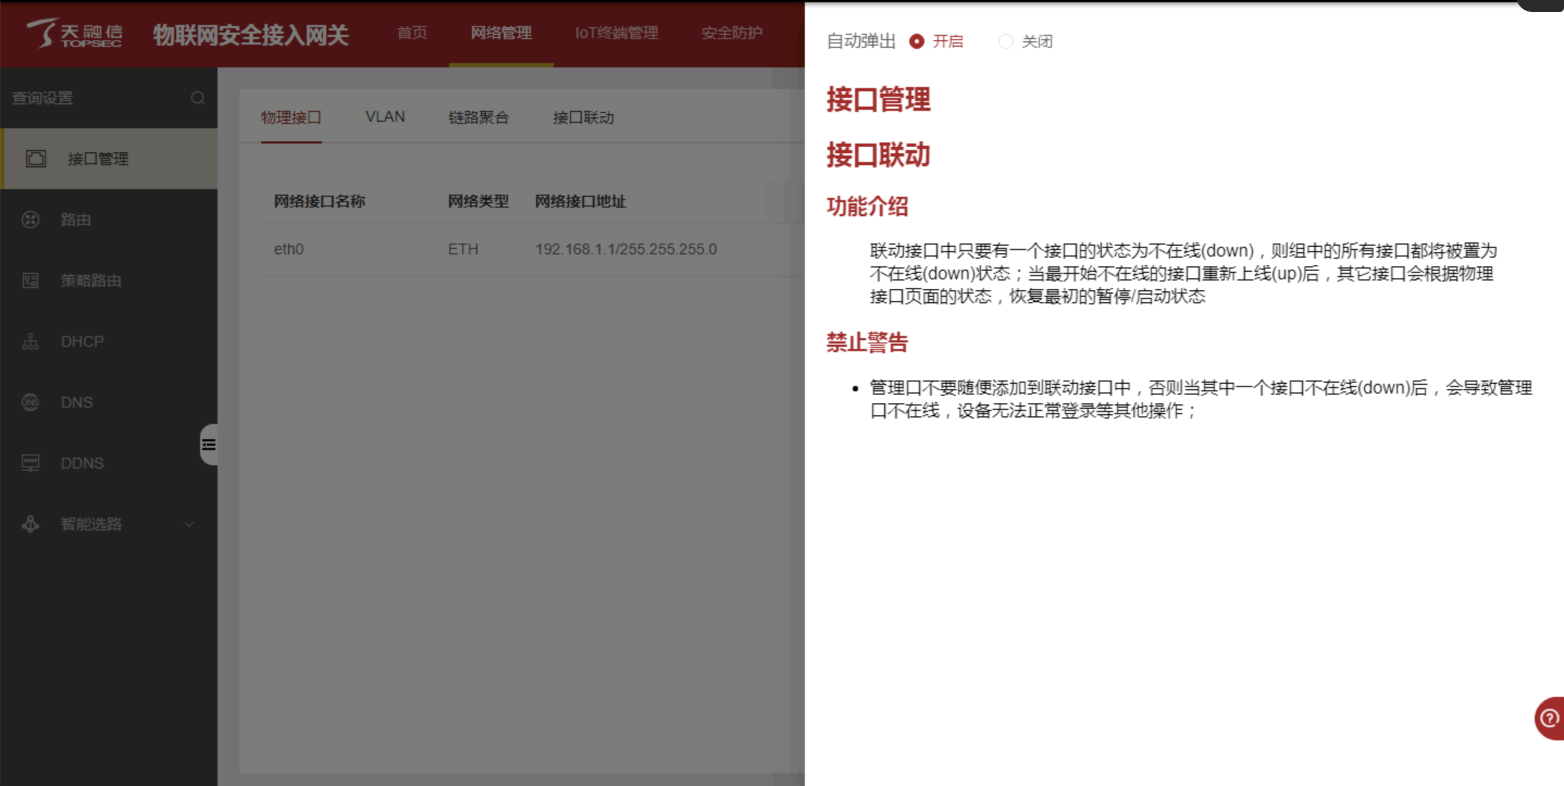Click the DNS globe icon
The width and height of the screenshot is (1564, 786).
click(x=30, y=402)
